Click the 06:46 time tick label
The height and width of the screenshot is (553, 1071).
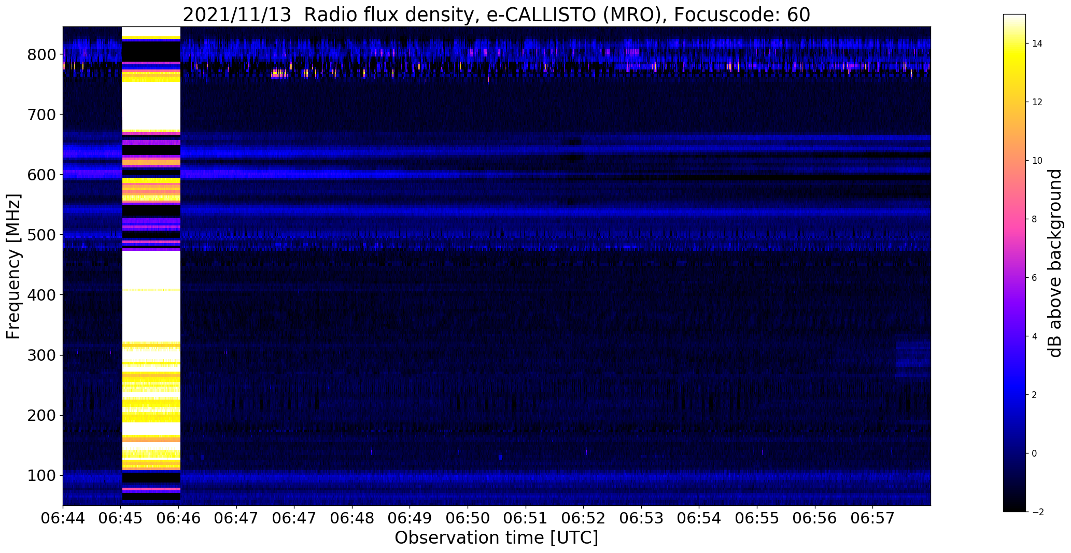pos(179,519)
